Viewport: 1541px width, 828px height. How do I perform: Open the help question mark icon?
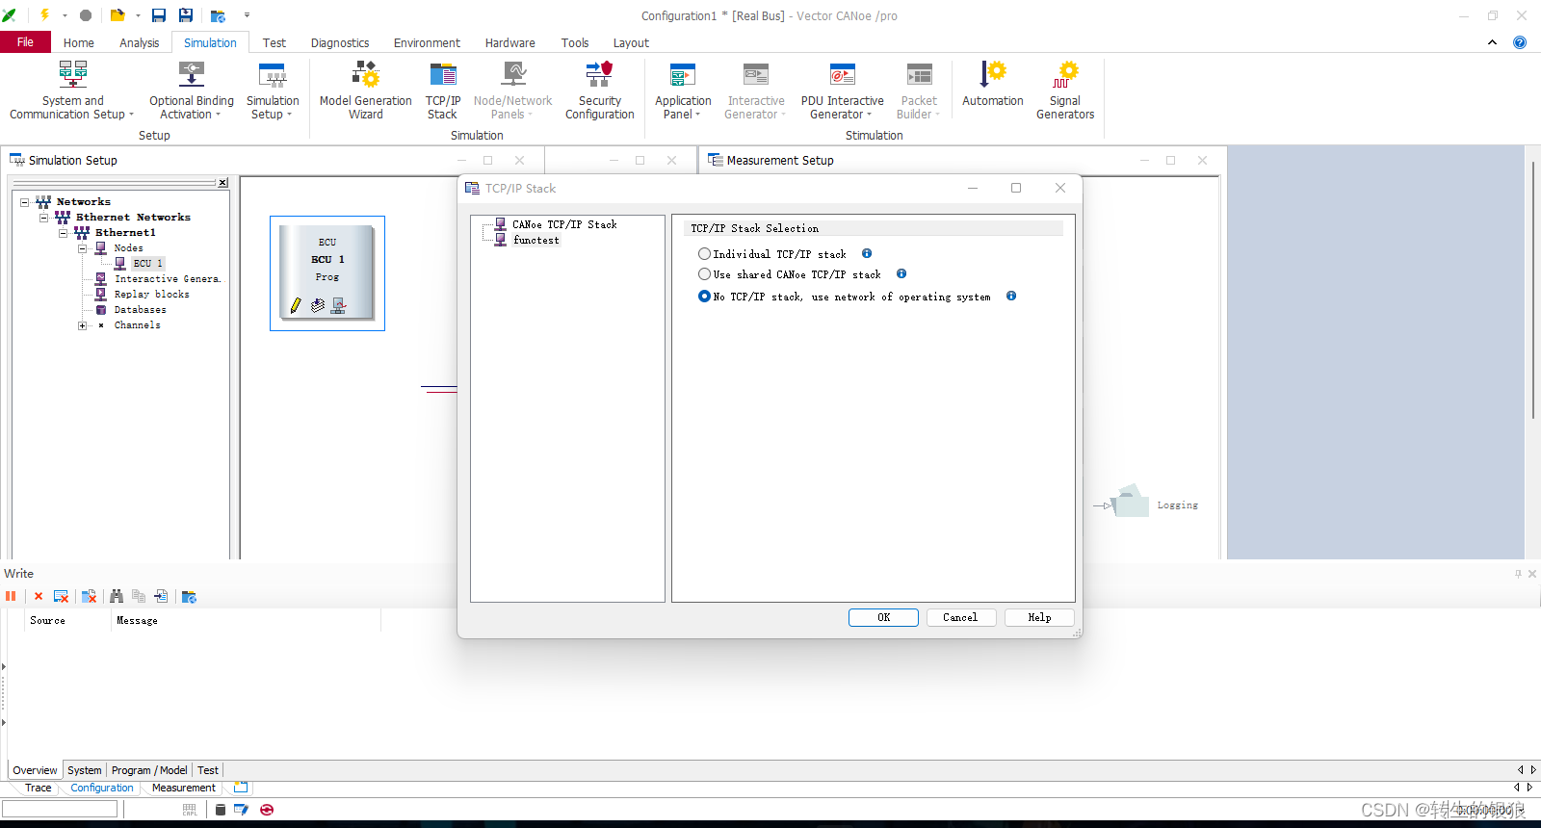(x=1520, y=42)
